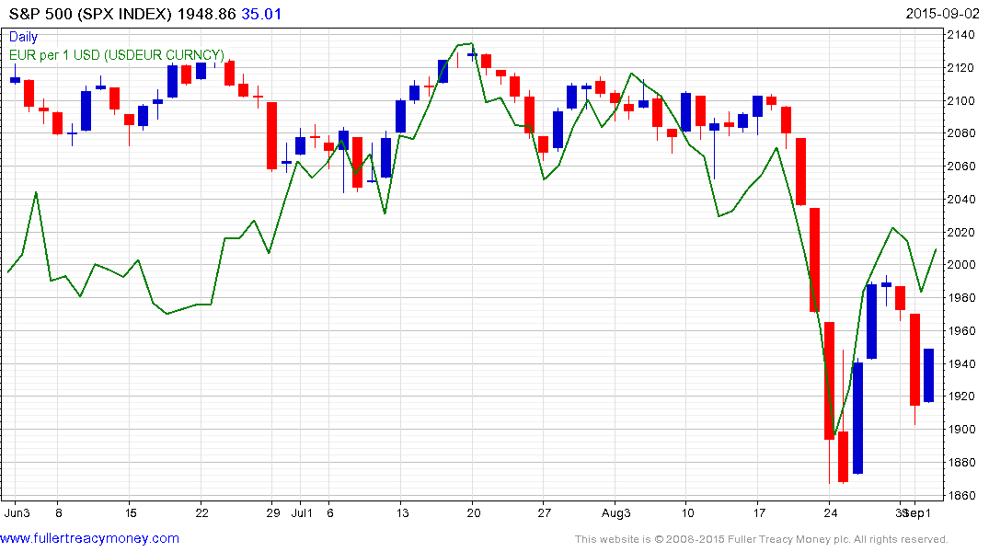This screenshot has height=552, width=989.
Task: Click the blue change value 35.01
Action: (x=262, y=14)
